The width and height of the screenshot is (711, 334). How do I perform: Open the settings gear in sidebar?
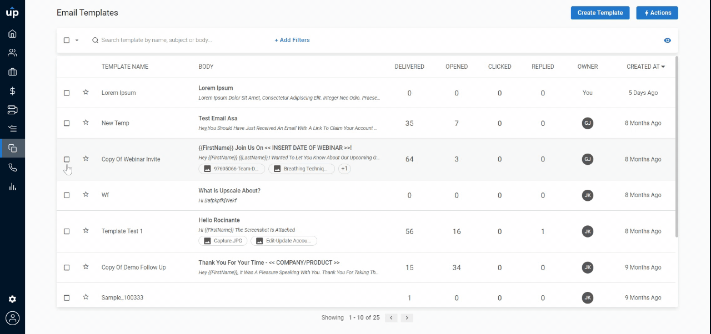click(x=12, y=299)
